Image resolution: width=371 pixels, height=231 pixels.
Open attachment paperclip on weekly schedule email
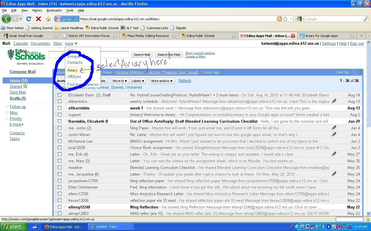(x=334, y=101)
